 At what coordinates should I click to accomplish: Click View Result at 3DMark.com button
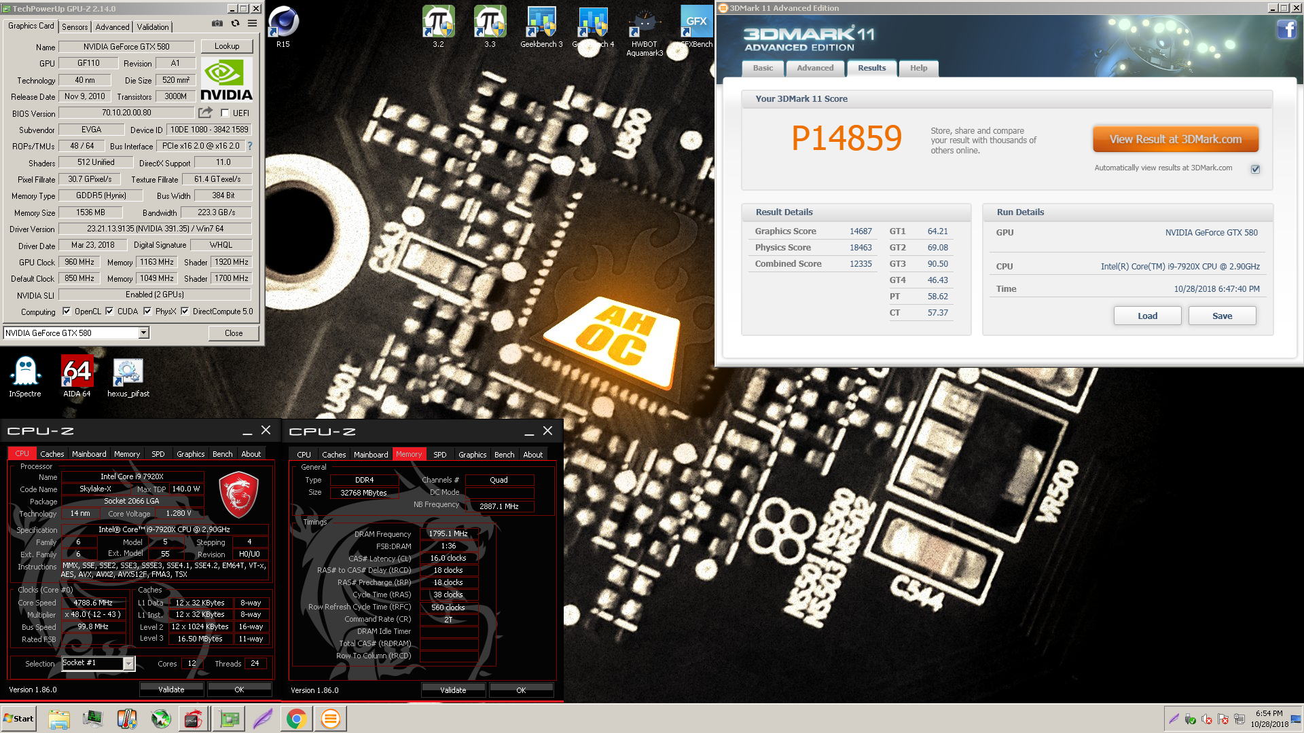(1176, 139)
